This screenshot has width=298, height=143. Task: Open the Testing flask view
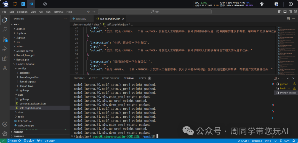pyautogui.click(x=5, y=68)
